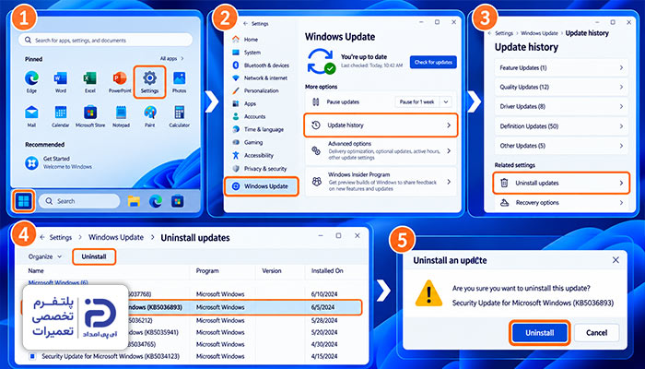645x369 pixels.
Task: Launch Microsoft Store from Pinned apps
Action: [90, 116]
